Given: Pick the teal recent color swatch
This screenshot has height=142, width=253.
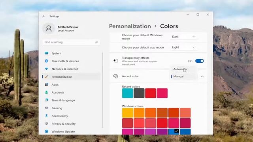Looking at the screenshot, I should tap(127, 93).
